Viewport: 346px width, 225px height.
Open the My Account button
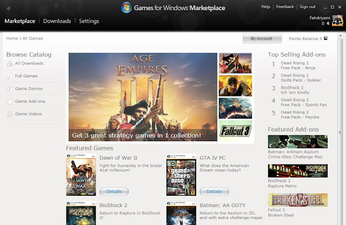[x=262, y=38]
